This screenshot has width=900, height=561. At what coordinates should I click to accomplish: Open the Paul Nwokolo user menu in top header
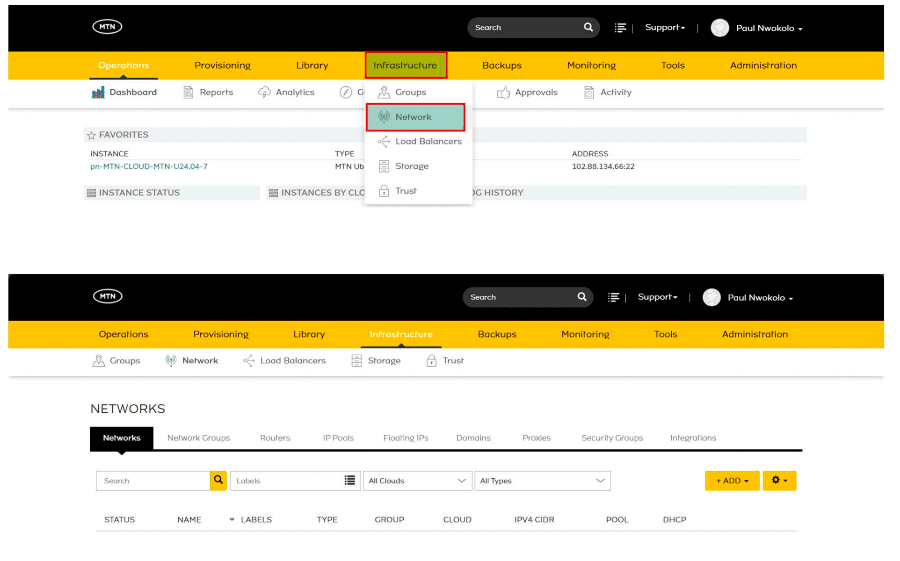[x=756, y=28]
